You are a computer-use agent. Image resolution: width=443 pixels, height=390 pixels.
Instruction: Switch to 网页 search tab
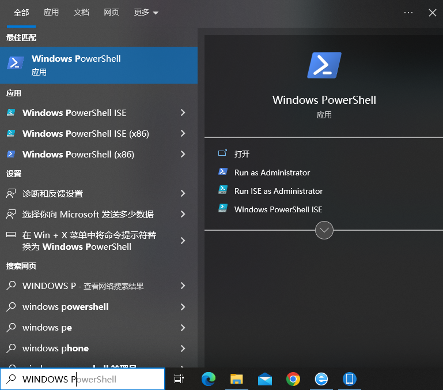click(x=111, y=13)
